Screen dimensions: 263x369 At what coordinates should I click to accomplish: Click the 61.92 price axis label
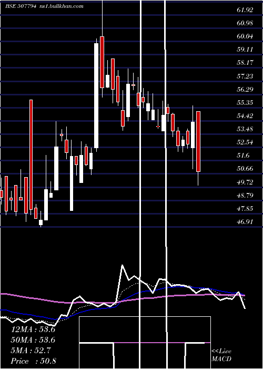[x=245, y=10]
